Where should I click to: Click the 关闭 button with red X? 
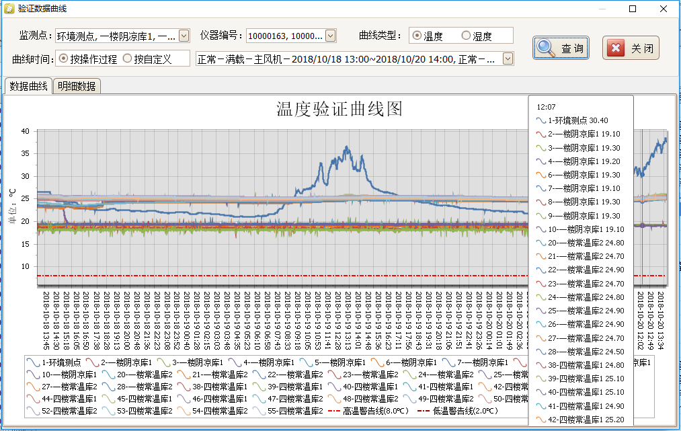tap(631, 48)
